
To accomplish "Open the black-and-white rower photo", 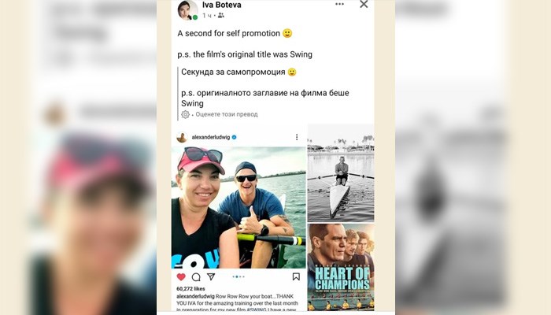I will pos(341,173).
